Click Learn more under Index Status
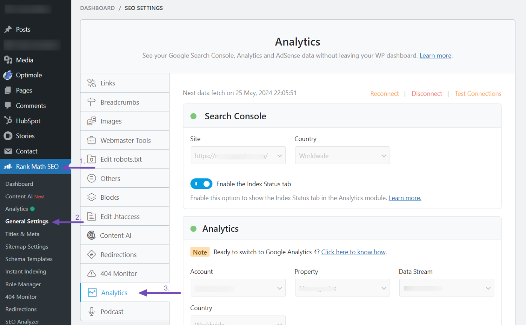The image size is (526, 325). (405, 198)
